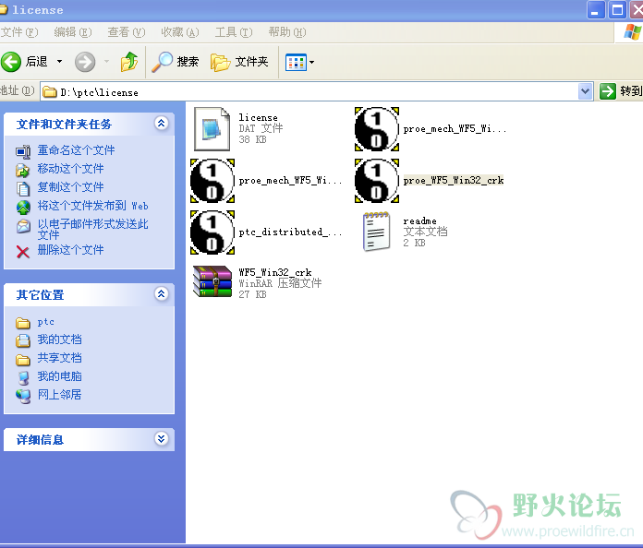Image resolution: width=643 pixels, height=548 pixels.
Task: Click 将这个文件发布到 Web link
Action: (x=92, y=206)
